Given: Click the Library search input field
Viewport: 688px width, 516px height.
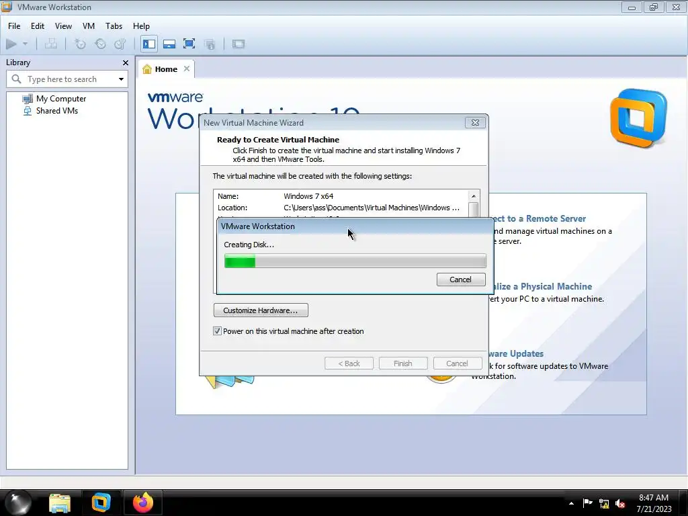Looking at the screenshot, I should pos(67,79).
